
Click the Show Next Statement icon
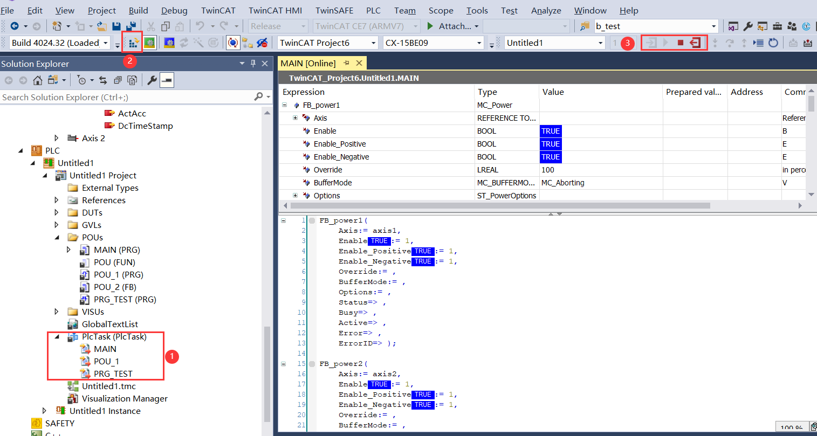pos(759,43)
